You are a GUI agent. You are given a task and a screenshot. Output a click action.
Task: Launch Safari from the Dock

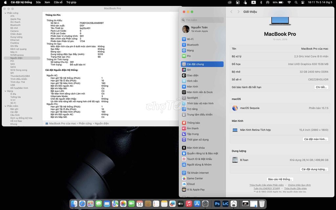pos(82,203)
